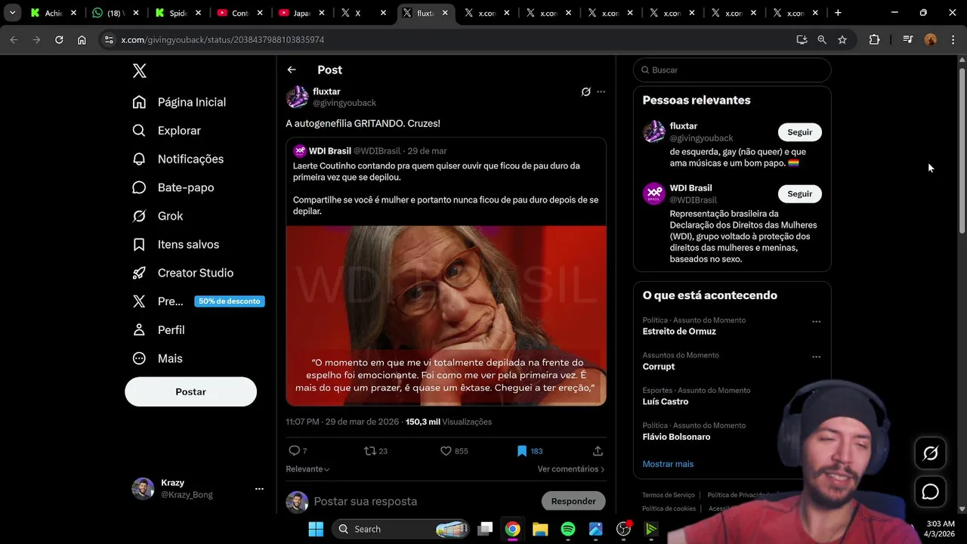The image size is (967, 544).
Task: Open the Explorar section
Action: coord(166,131)
